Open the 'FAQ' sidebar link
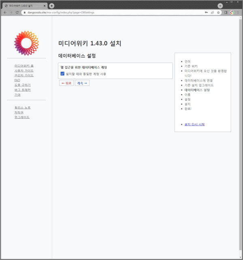Screen dimensions: 243x260 point(17,80)
